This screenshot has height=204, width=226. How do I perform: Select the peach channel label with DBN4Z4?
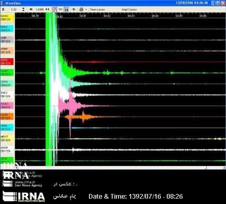pyautogui.click(x=7, y=51)
